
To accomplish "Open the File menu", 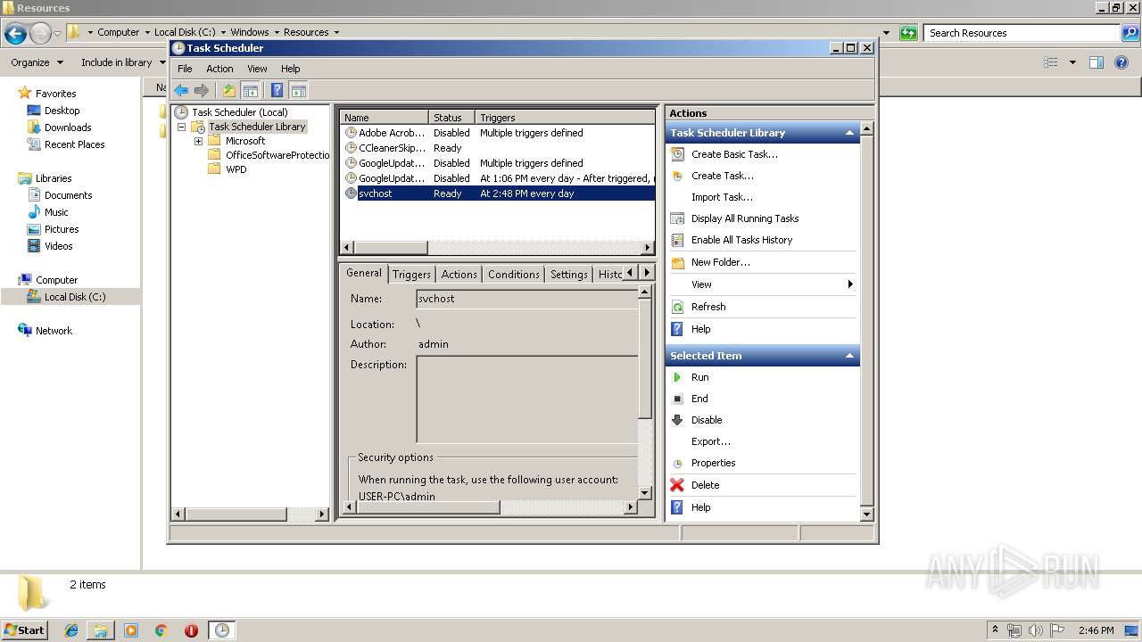I will click(x=185, y=69).
